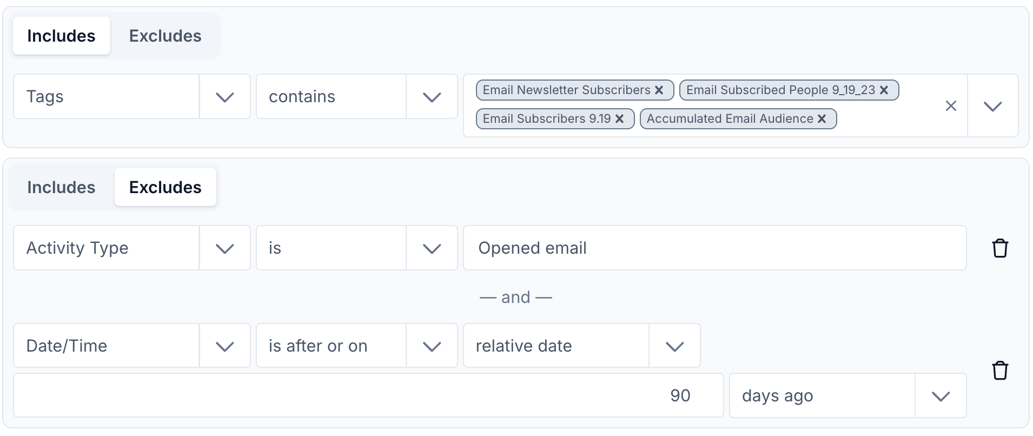
Task: Click the 90 number input field
Action: [x=368, y=395]
